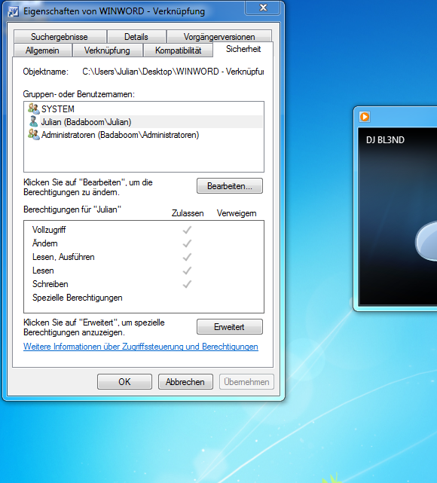Click the Verweigern column header

237,213
